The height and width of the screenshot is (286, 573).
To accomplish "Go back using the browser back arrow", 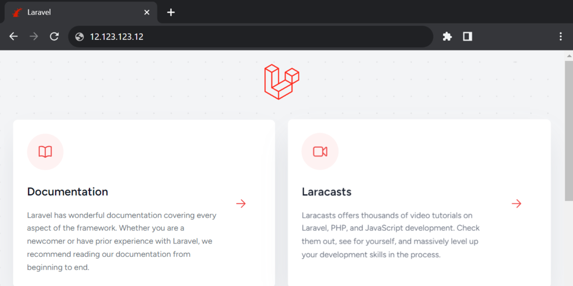I will click(x=13, y=36).
